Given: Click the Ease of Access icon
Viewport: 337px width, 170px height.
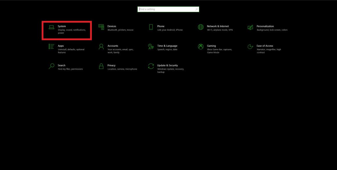Looking at the screenshot, I should [250, 47].
